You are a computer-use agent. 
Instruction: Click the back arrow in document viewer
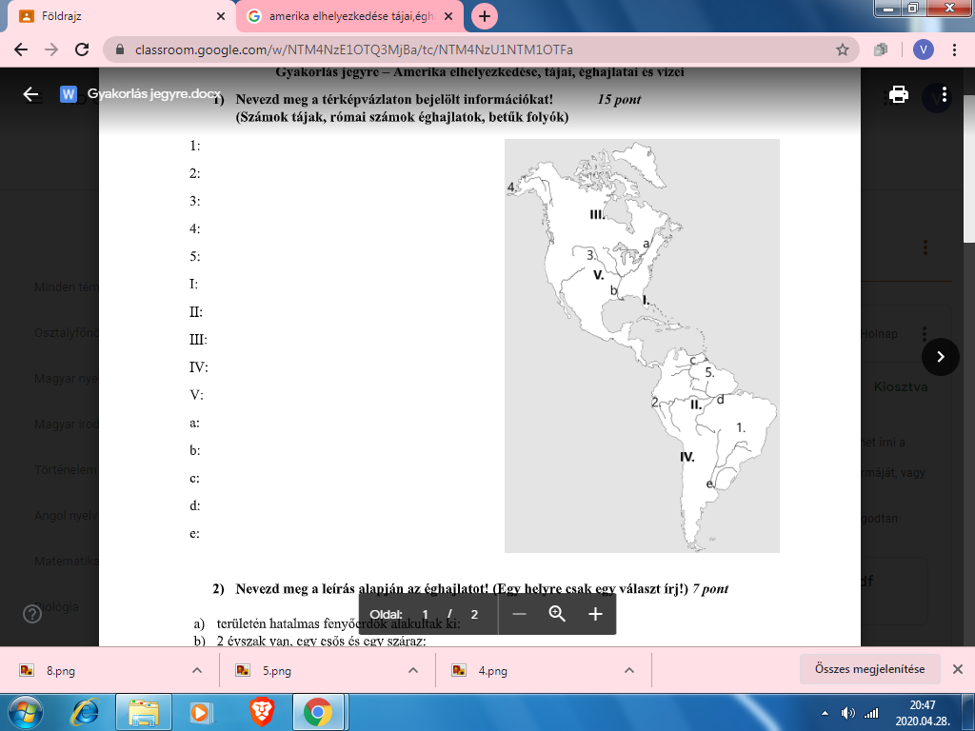pos(31,94)
